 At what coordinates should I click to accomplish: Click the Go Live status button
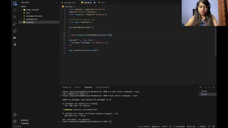191,127
